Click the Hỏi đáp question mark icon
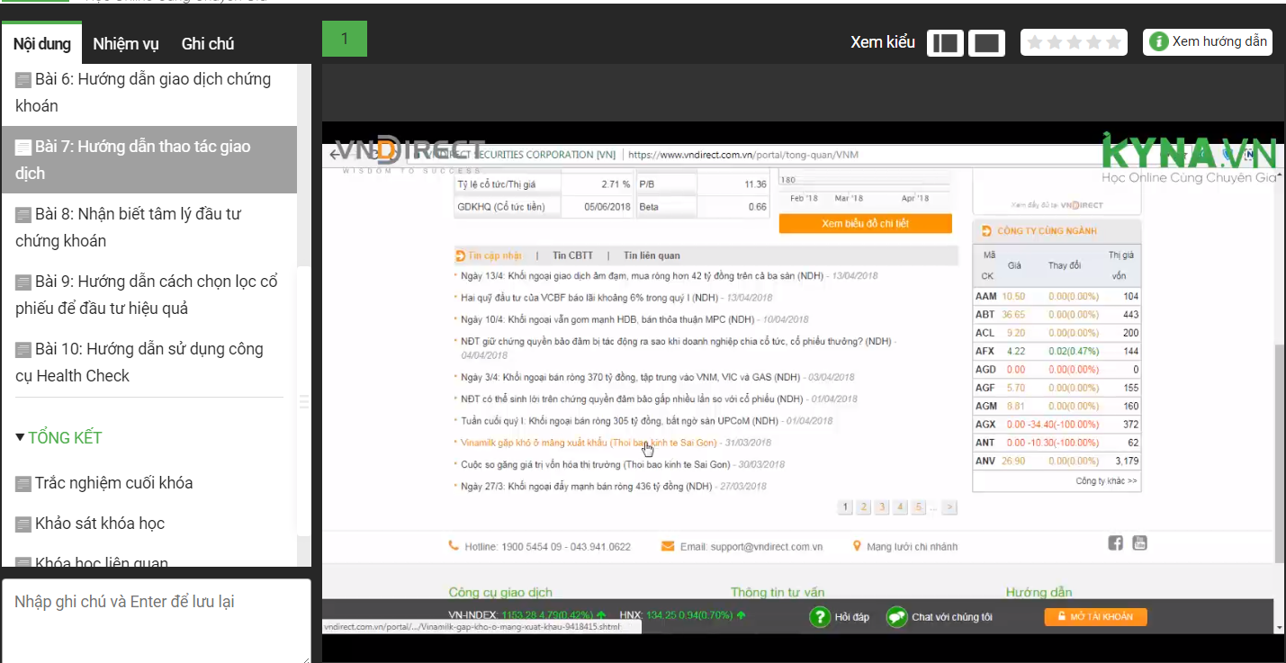The width and height of the screenshot is (1286, 663). 819,617
